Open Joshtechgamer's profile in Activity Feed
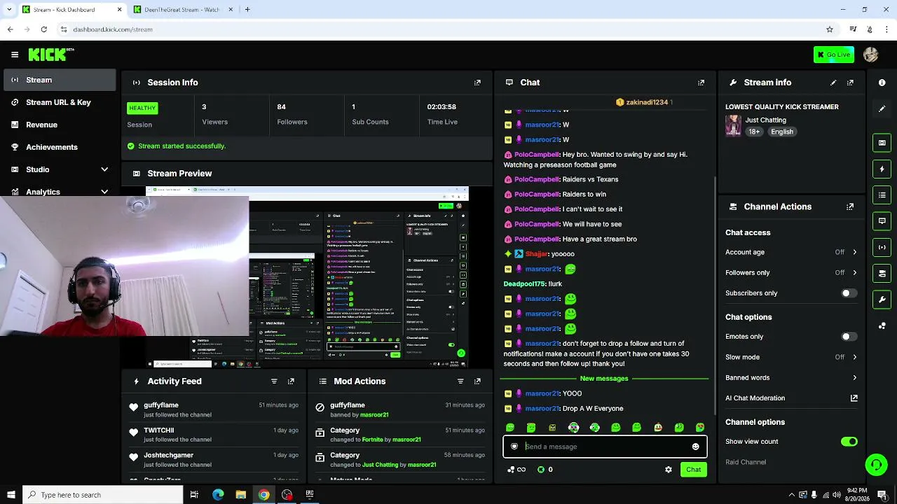The height and width of the screenshot is (504, 897). (x=168, y=455)
